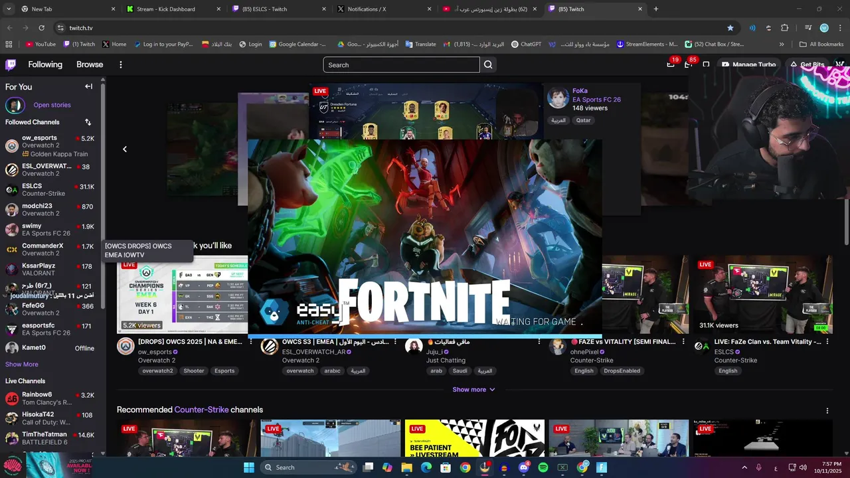Expand hidden bookmarks chevron
The image size is (850, 478).
782,44
